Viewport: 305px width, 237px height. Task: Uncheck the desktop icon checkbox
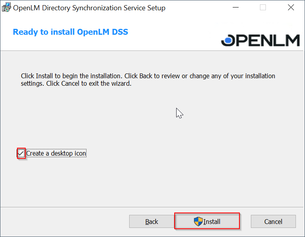tap(21, 153)
